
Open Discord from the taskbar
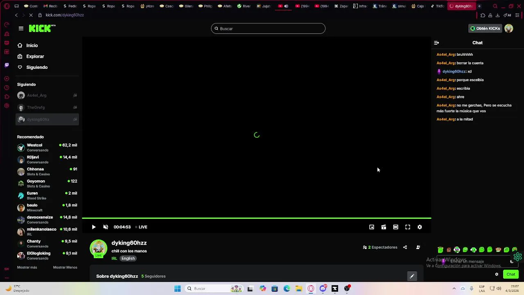coord(323,288)
